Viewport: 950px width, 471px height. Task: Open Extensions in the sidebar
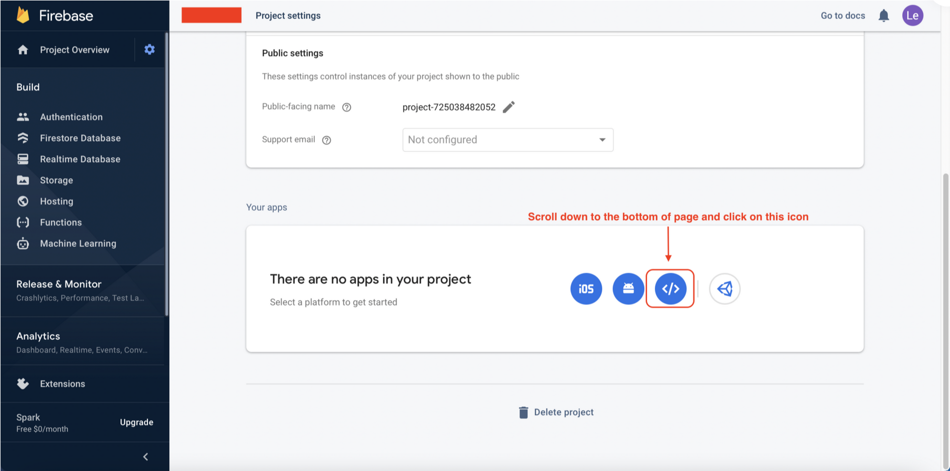pyautogui.click(x=62, y=384)
